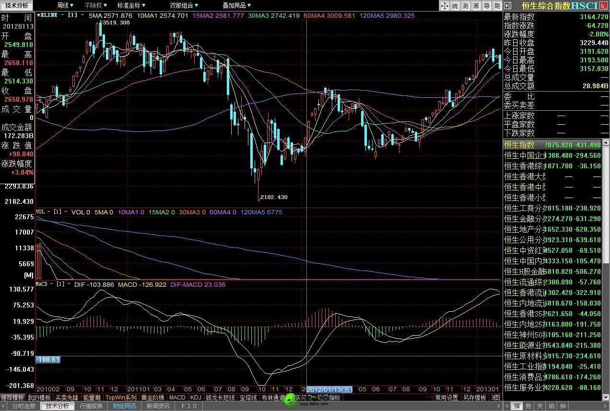
Task: Click the red 轮 icon beside HSCI
Action: click(603, 6)
